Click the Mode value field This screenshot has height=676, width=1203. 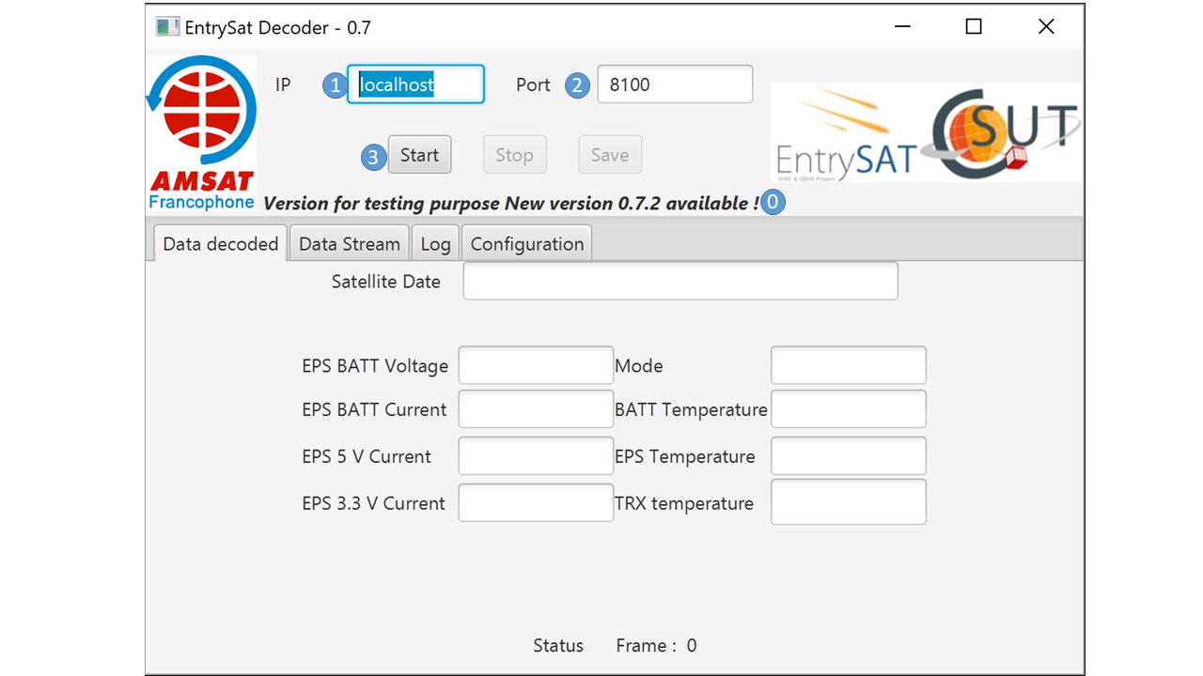pyautogui.click(x=849, y=365)
